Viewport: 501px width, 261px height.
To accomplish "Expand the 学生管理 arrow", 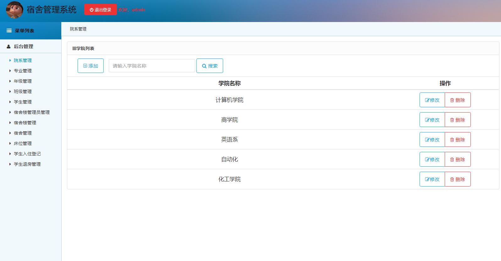I will [x=10, y=102].
